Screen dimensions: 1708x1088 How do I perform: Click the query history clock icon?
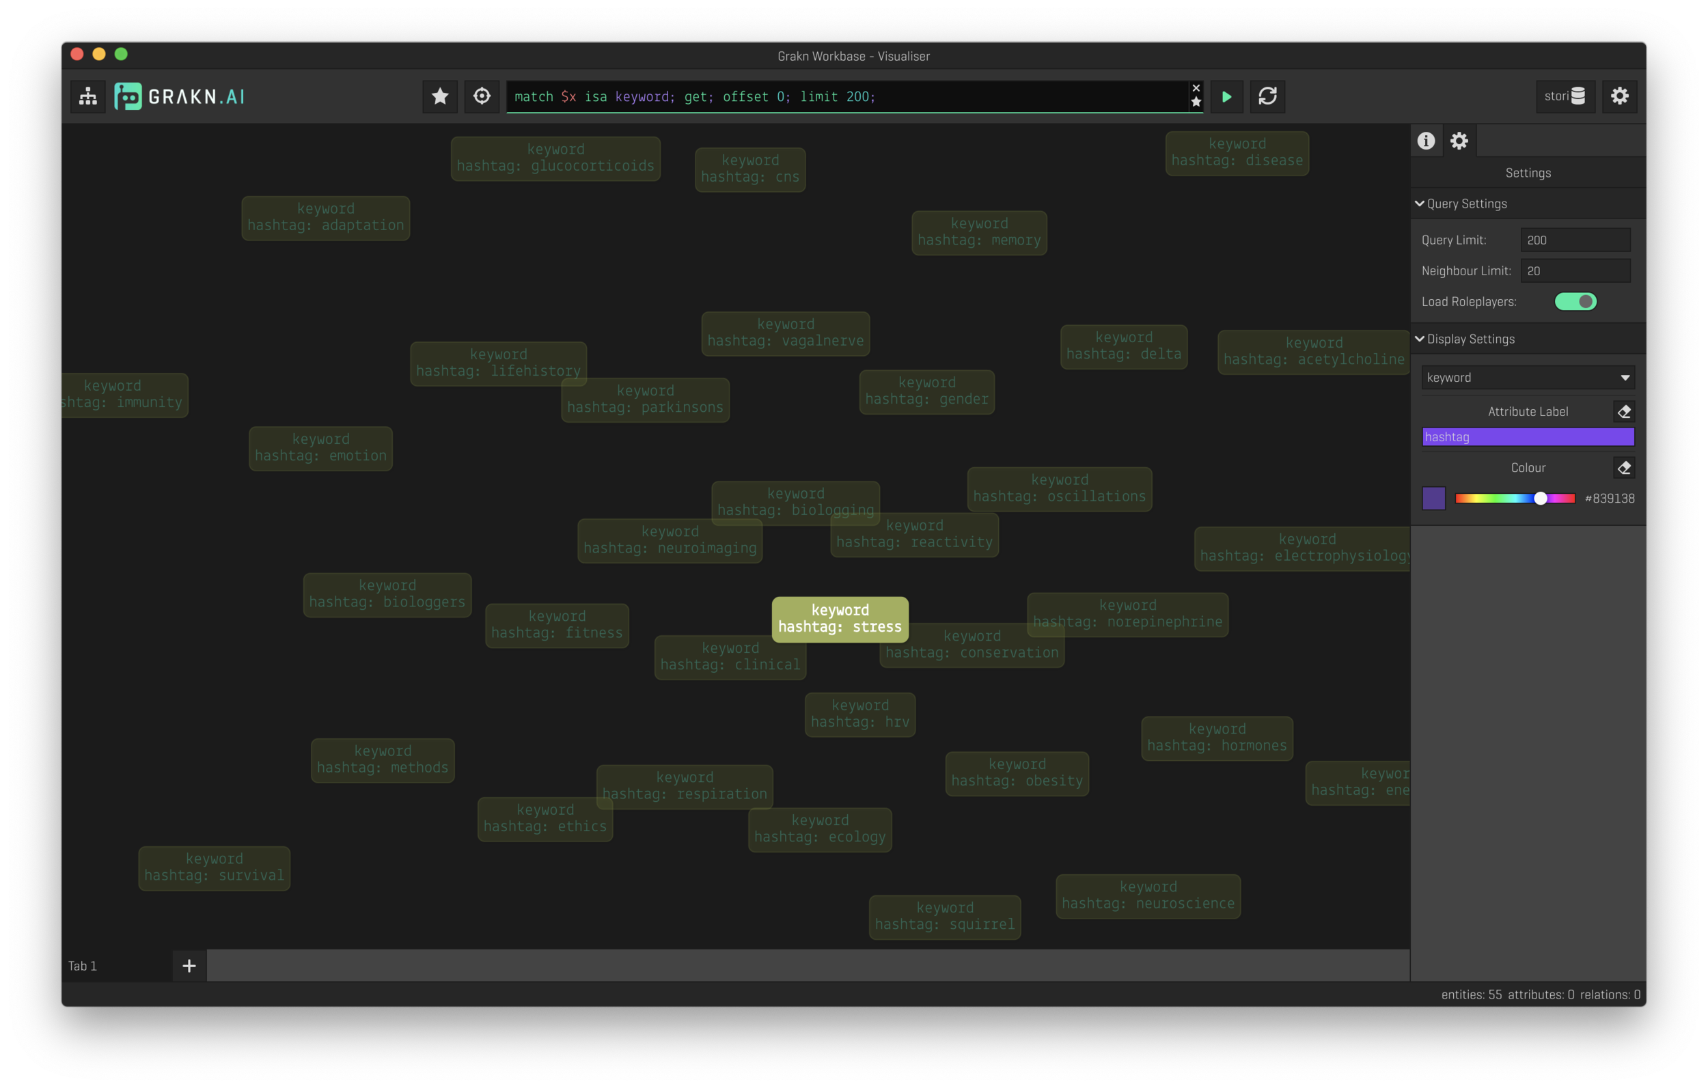point(482,96)
